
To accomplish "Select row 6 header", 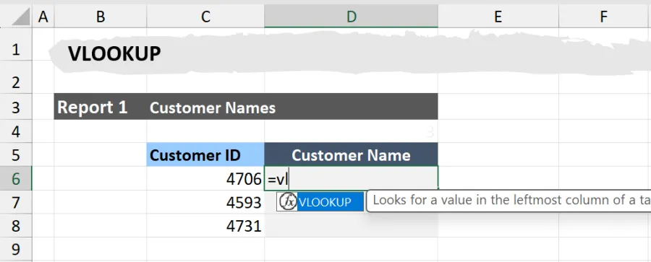I will pos(16,179).
